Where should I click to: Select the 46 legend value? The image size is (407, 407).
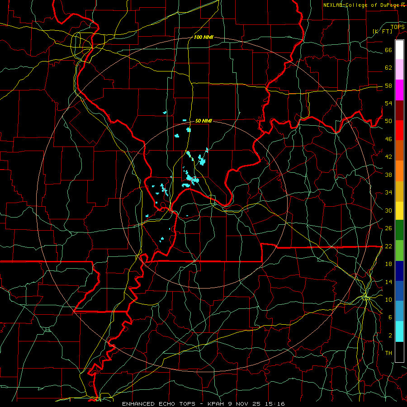coord(388,139)
